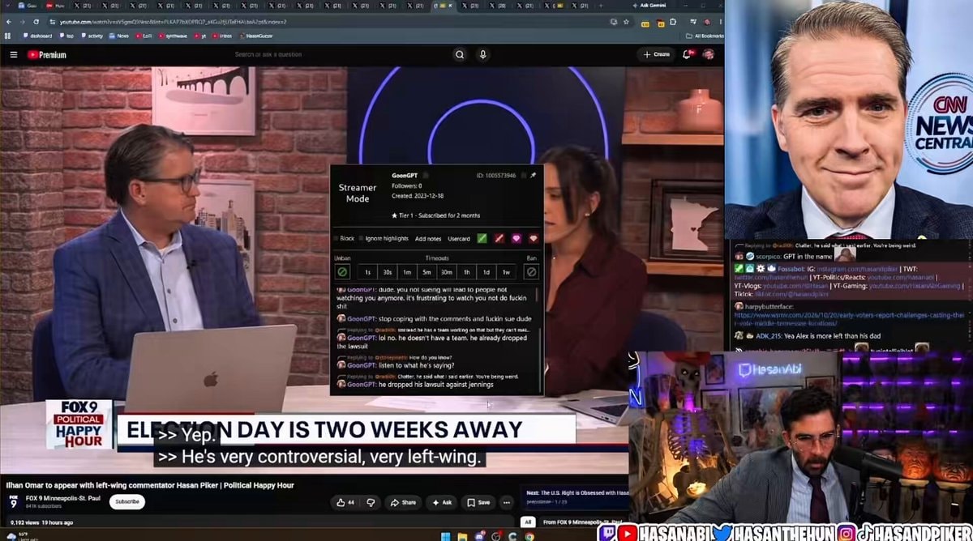Image resolution: width=973 pixels, height=541 pixels.
Task: Timeout GoonGPT for 1m
Action: tap(407, 272)
